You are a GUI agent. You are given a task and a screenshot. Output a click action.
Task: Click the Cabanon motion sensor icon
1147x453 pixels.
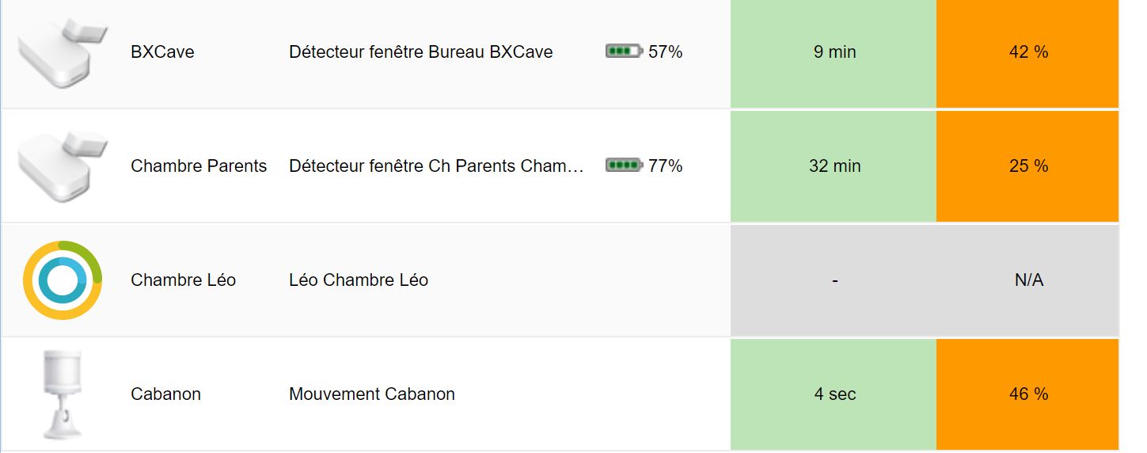[x=63, y=394]
